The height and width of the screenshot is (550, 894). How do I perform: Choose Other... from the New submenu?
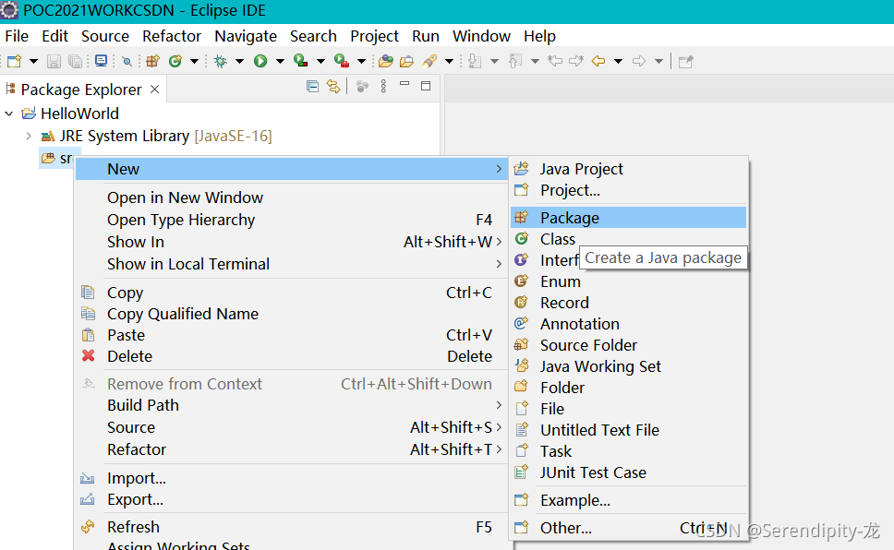coord(628,528)
